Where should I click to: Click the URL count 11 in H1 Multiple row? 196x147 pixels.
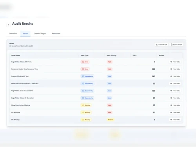[154, 113]
